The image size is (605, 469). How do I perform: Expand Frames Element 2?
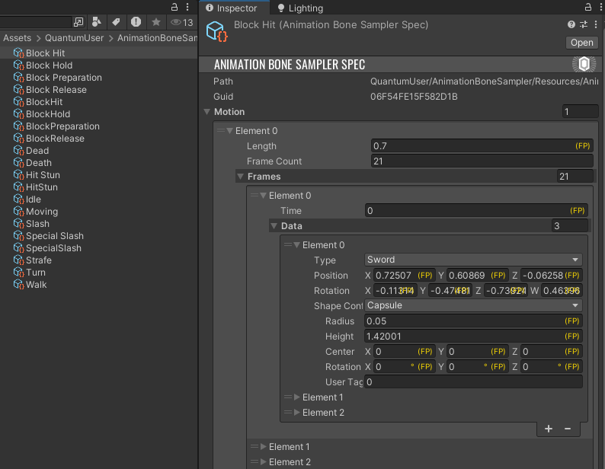tap(264, 461)
